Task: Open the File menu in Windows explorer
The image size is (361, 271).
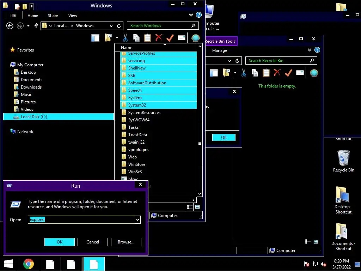Action: [x=13, y=15]
